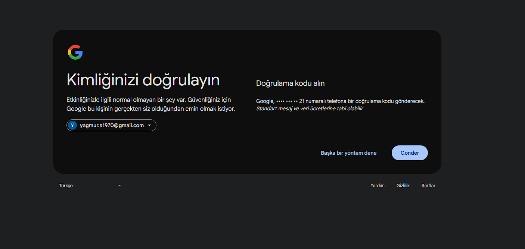The width and height of the screenshot is (525, 249).
Task: Click the Doğrulama kodu alın heading
Action: point(290,83)
